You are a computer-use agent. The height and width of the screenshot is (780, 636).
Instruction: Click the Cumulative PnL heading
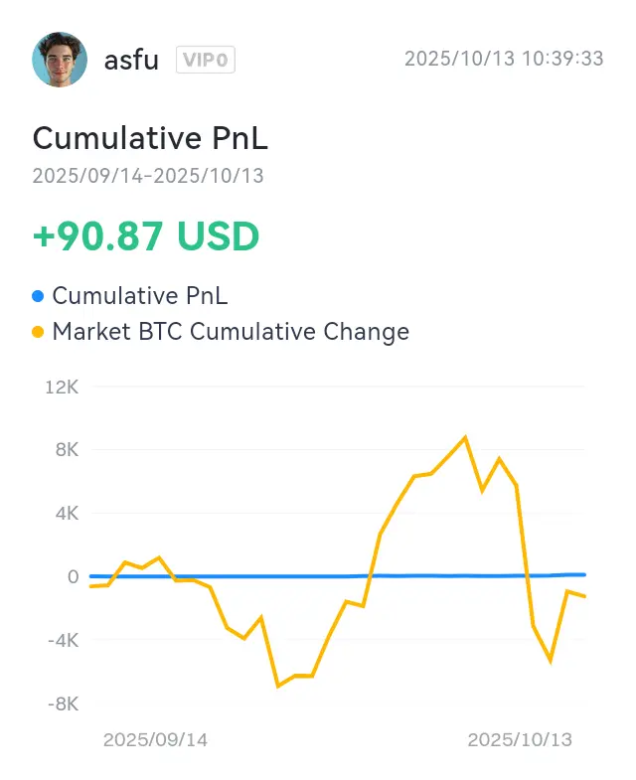(150, 138)
